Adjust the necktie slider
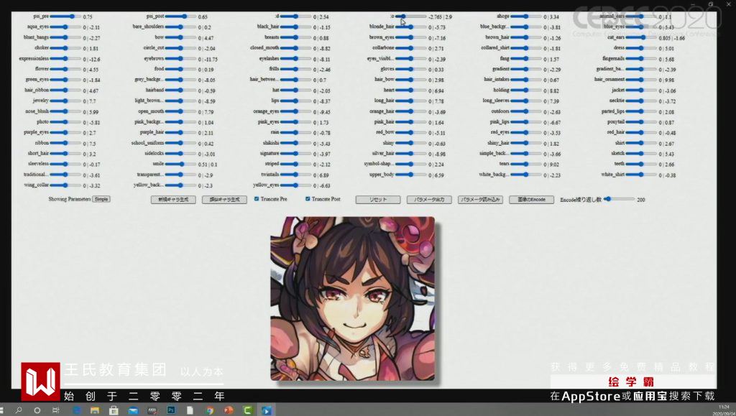Screen dimensions: 736x416 [641, 101]
